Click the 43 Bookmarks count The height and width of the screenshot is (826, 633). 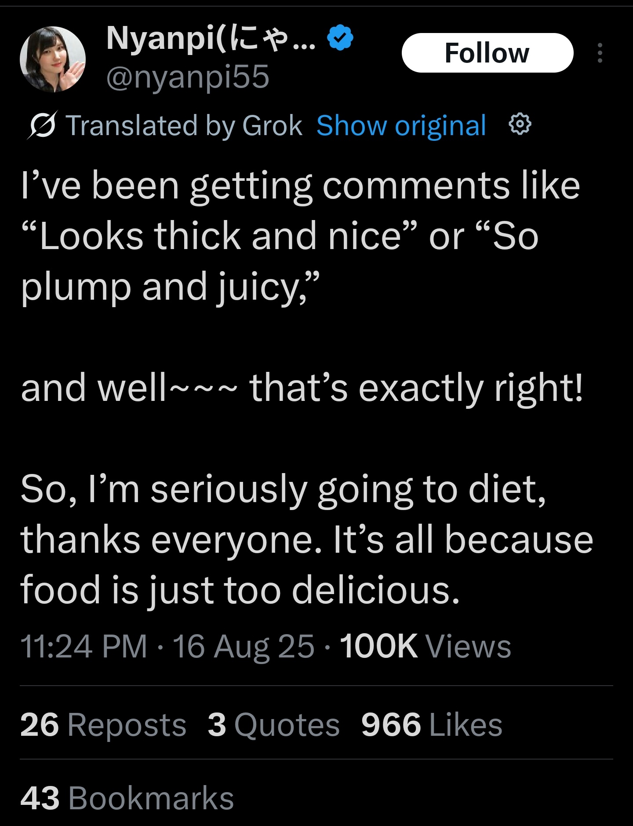coord(127,798)
